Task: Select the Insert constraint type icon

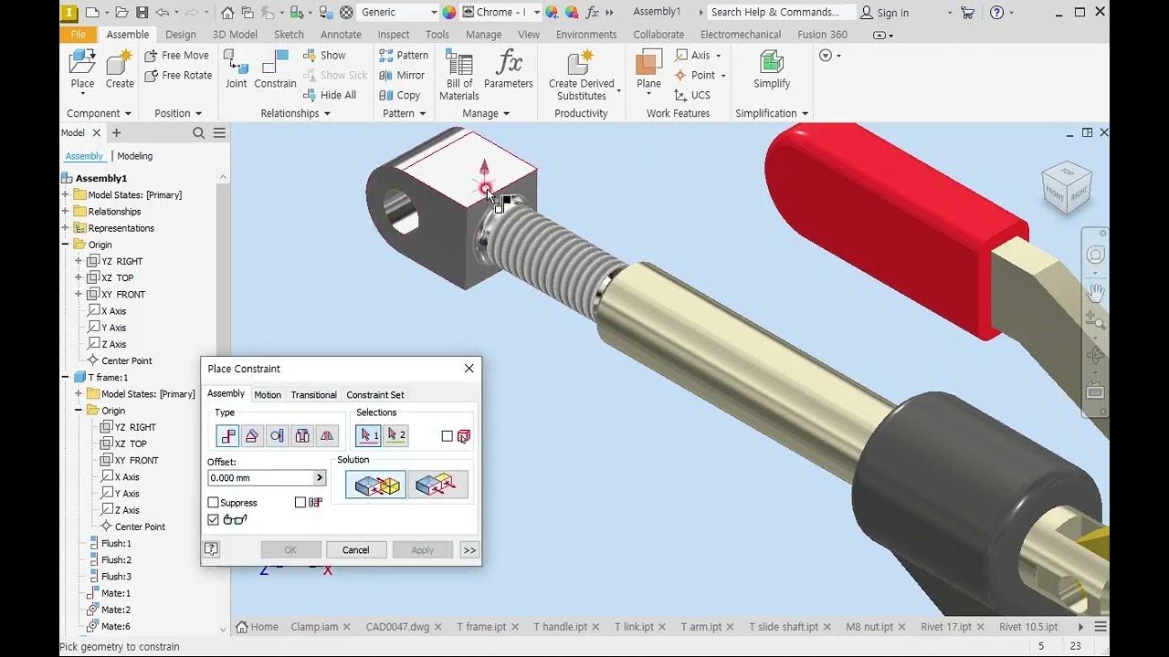Action: pos(302,436)
